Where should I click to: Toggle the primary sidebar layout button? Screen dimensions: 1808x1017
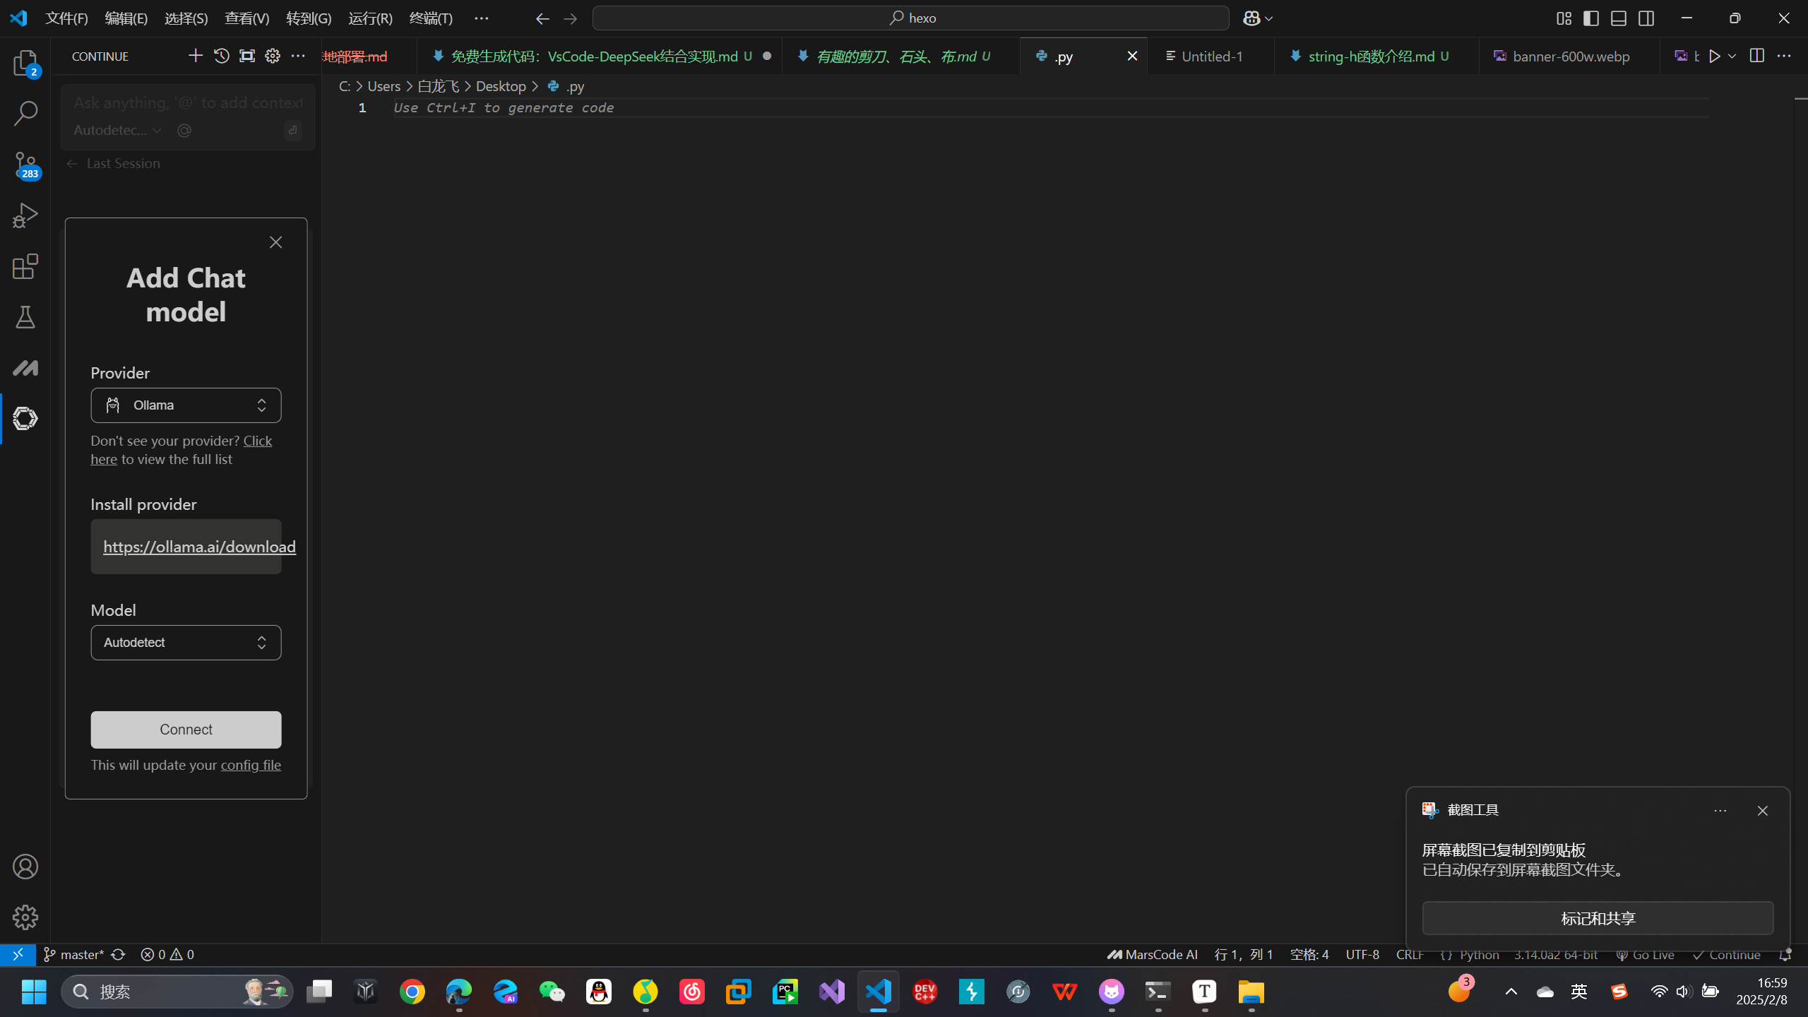pyautogui.click(x=1591, y=18)
